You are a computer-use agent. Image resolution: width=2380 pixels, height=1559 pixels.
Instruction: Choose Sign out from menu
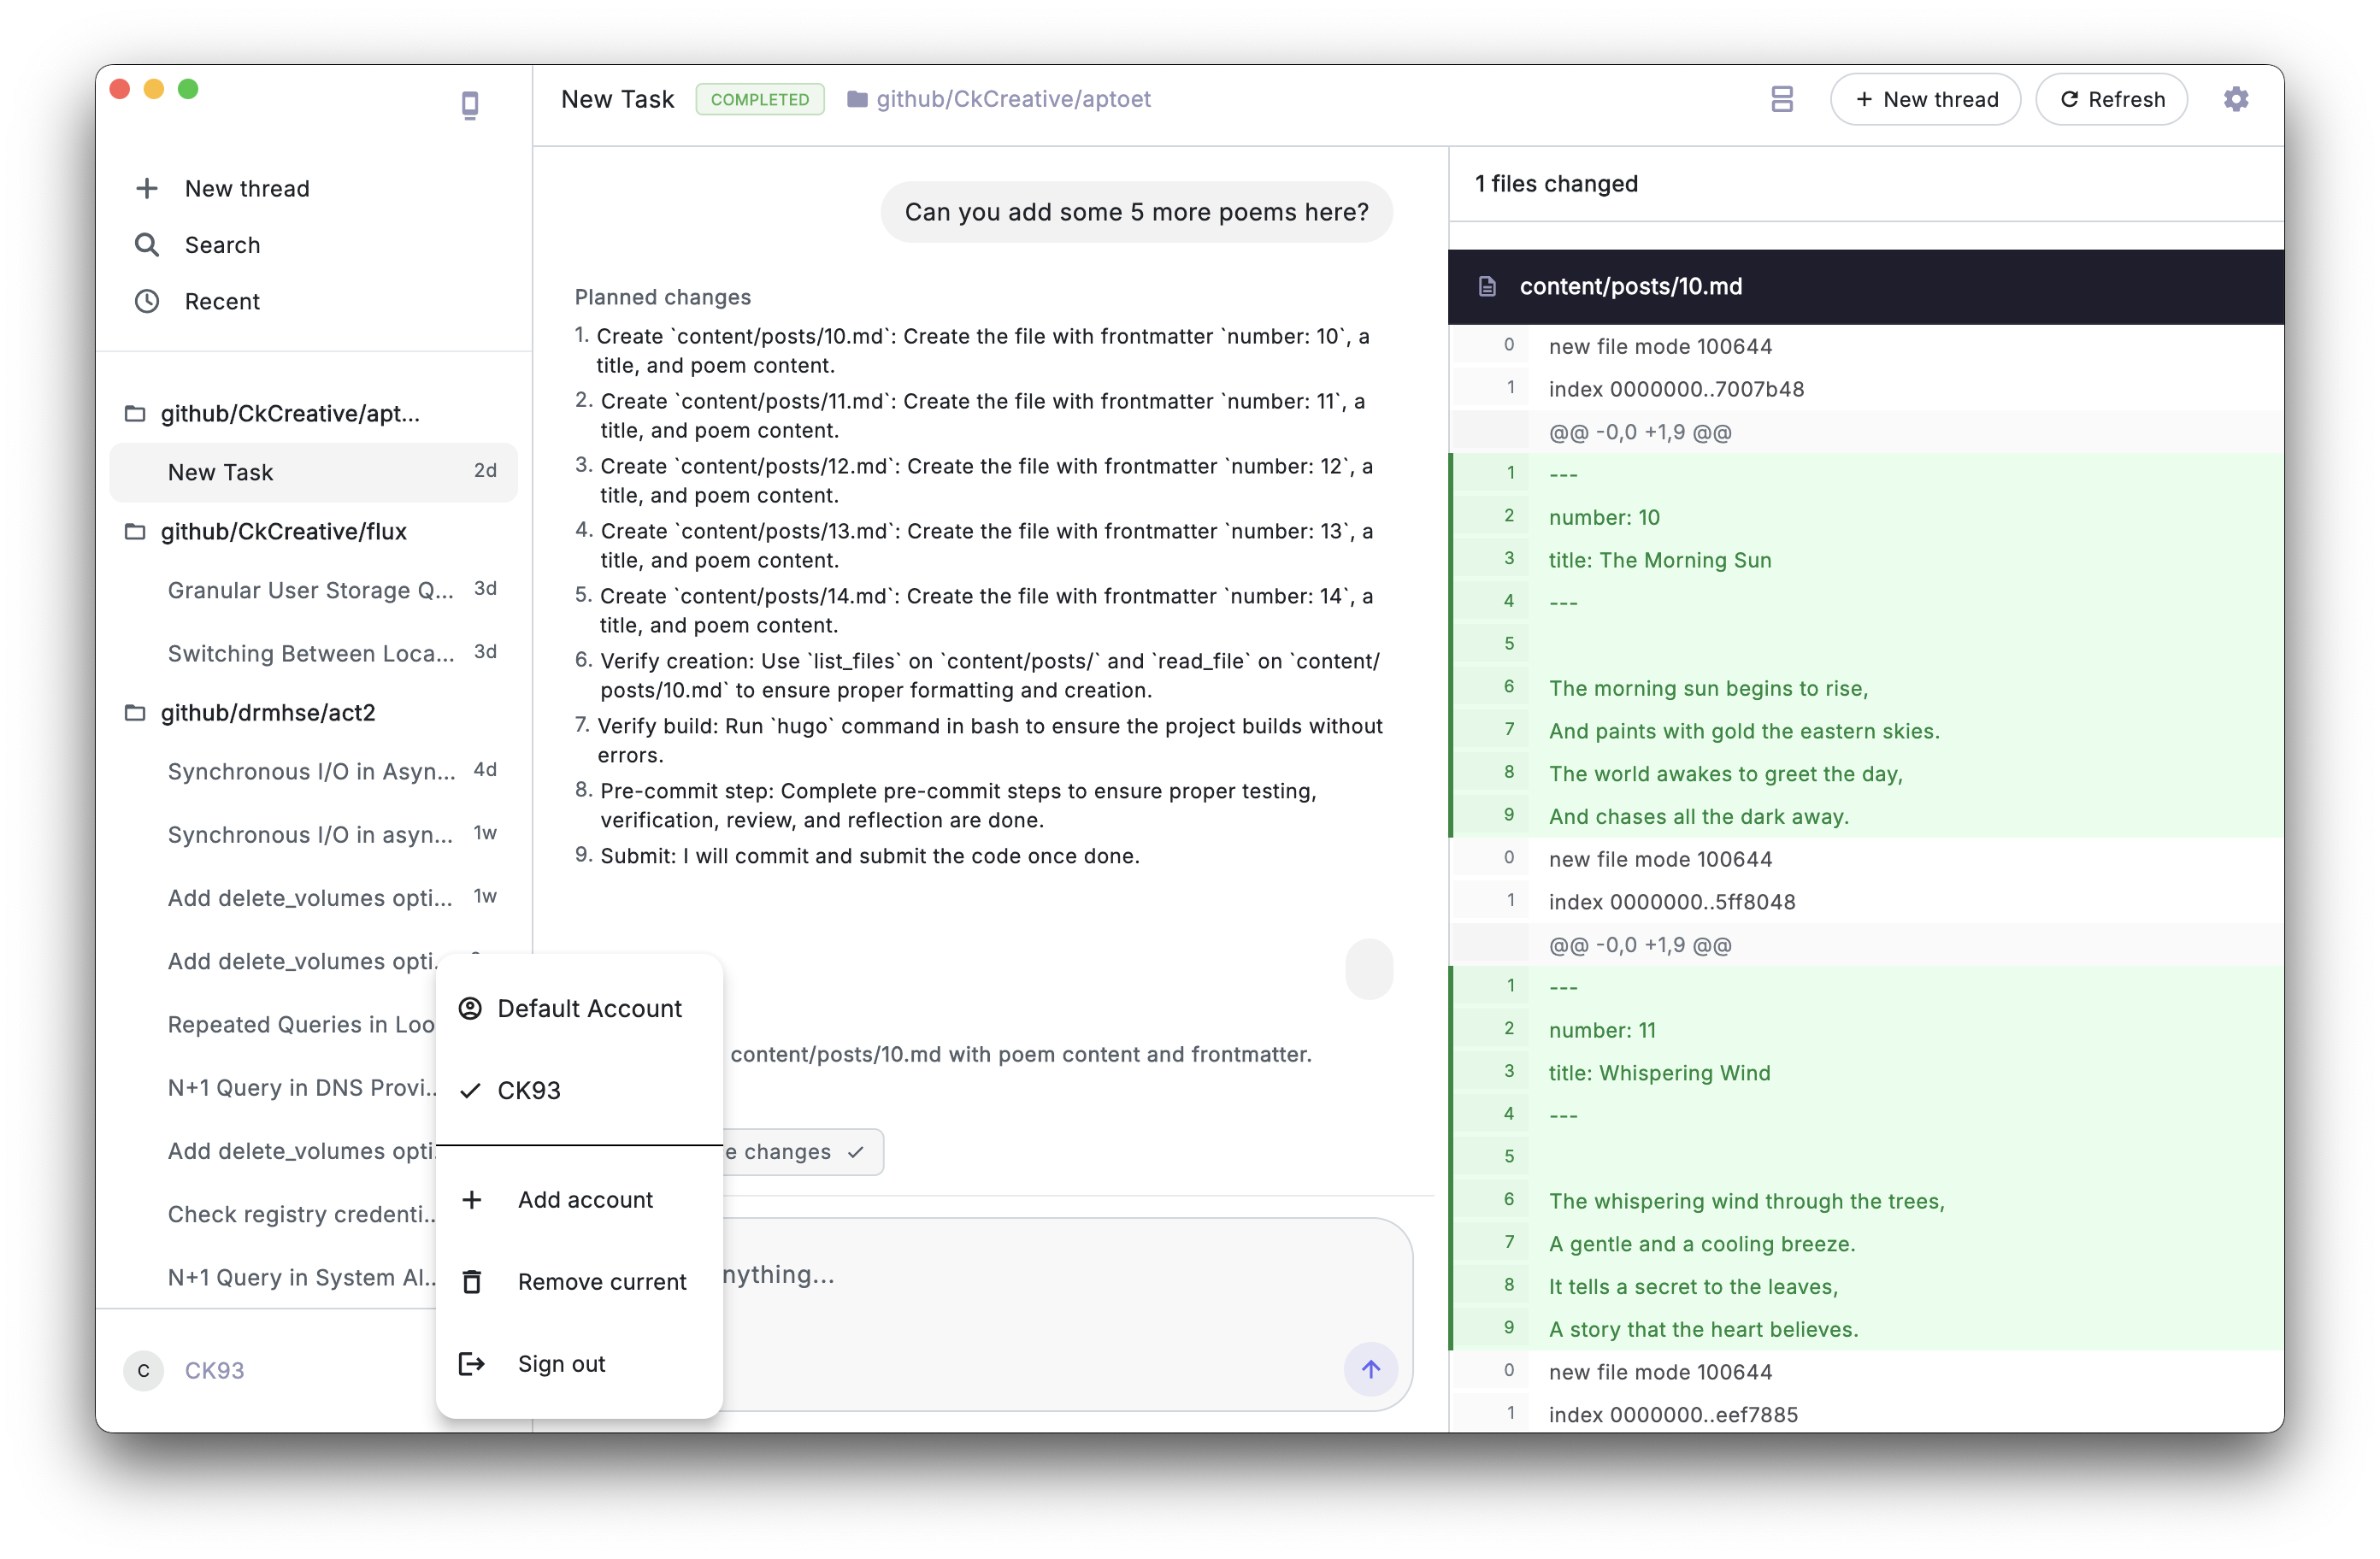click(x=579, y=1363)
